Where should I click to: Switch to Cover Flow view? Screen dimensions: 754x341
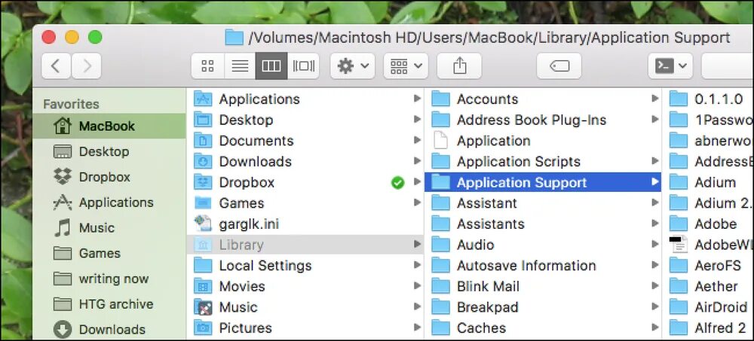[303, 65]
